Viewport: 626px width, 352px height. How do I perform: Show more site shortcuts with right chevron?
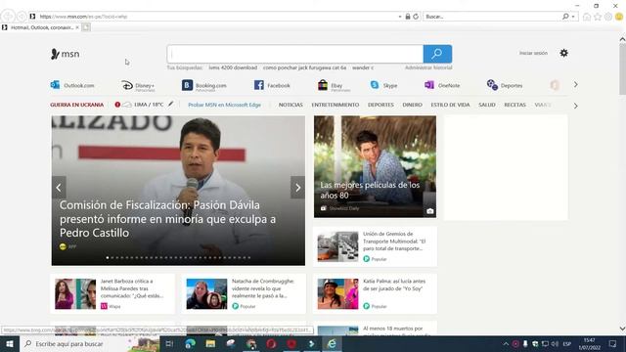pos(576,85)
